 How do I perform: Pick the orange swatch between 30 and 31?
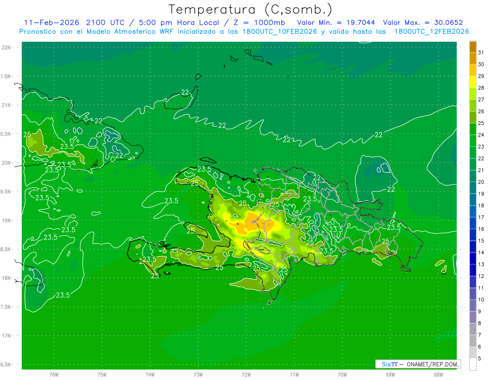pos(473,58)
